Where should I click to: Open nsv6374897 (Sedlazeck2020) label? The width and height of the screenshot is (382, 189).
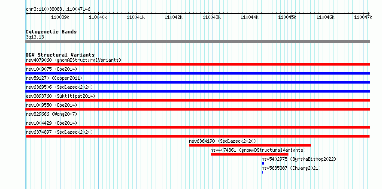59,132
